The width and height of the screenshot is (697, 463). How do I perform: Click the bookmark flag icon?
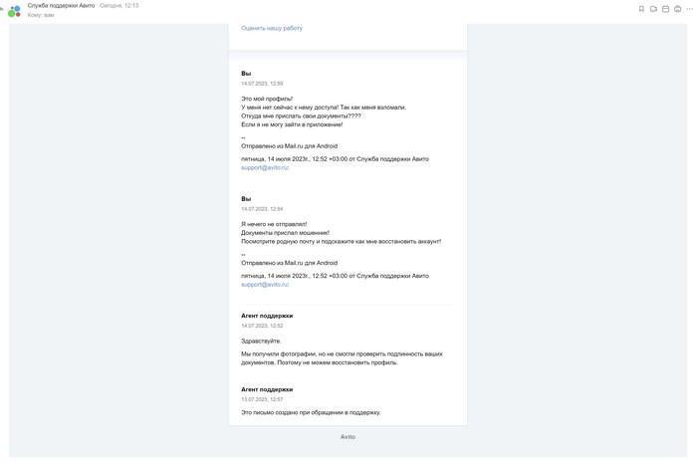(x=641, y=9)
